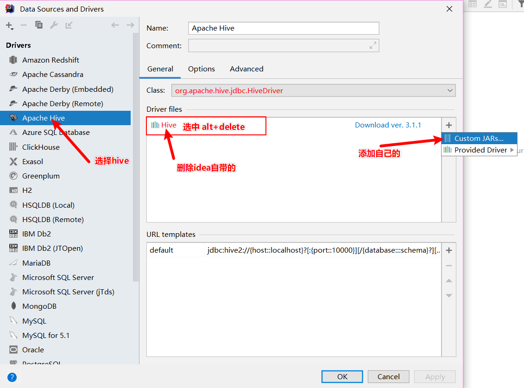Click the filter funnel icon at top right

(x=520, y=6)
